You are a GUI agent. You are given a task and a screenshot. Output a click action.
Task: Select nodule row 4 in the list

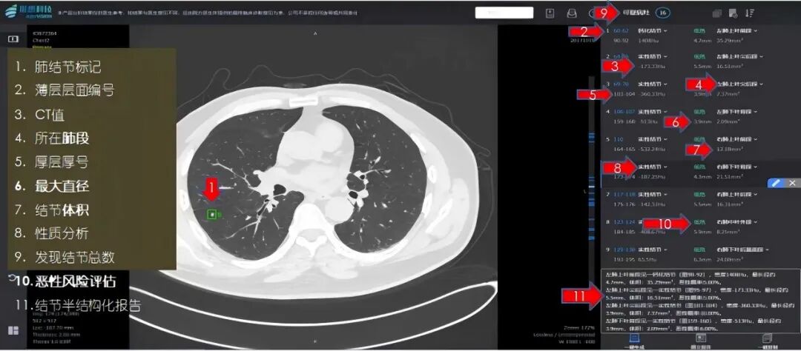pos(690,116)
